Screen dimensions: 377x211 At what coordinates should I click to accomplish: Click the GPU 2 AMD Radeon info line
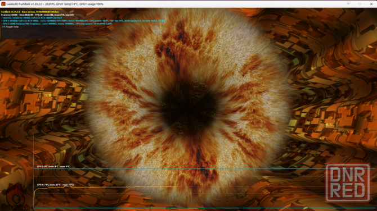click(57, 24)
